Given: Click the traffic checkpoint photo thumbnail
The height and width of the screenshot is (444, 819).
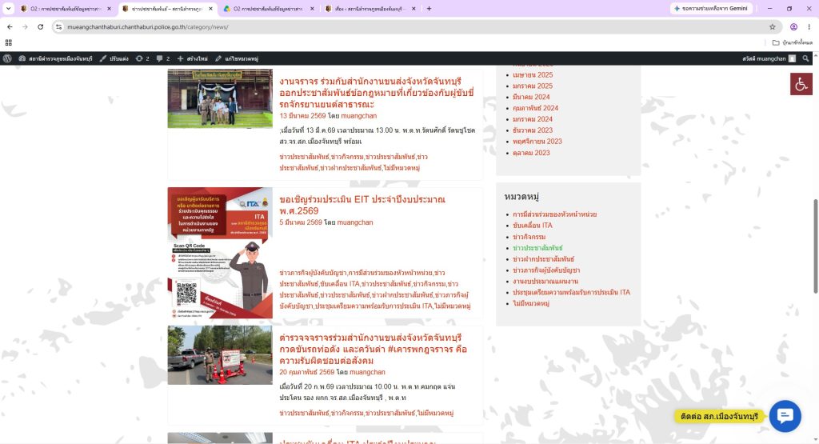Looking at the screenshot, I should click(220, 355).
